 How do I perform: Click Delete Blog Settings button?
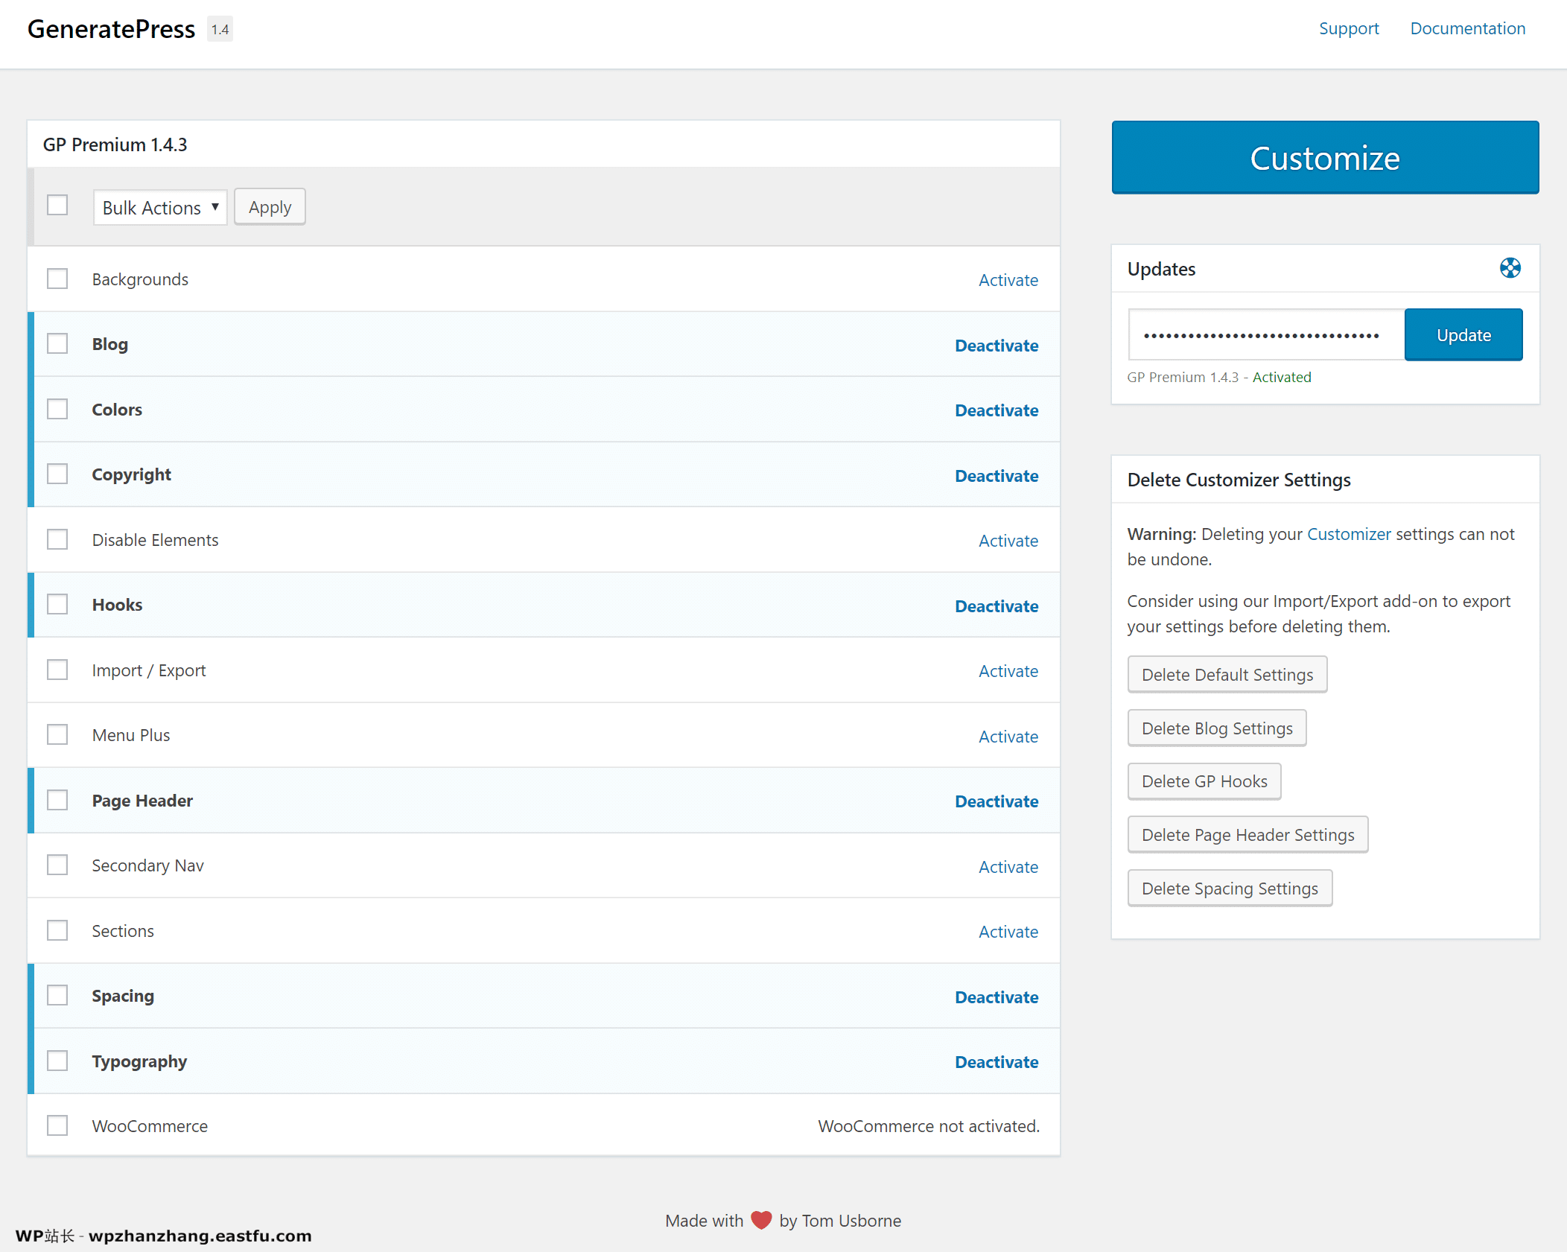click(x=1217, y=728)
